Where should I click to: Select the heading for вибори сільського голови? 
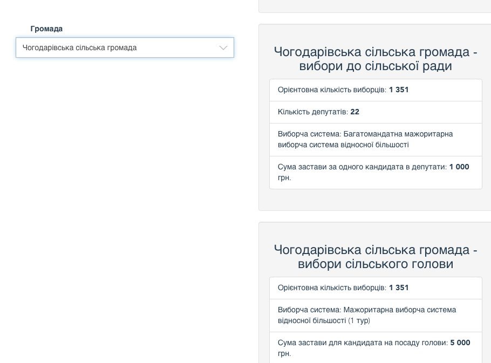point(376,257)
